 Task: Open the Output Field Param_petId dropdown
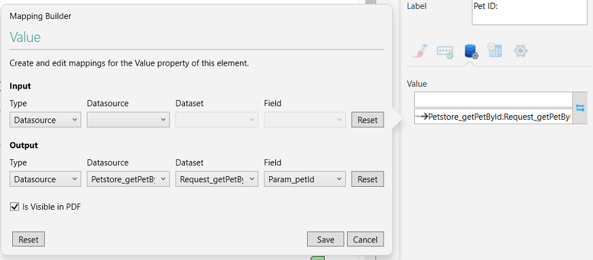[304, 179]
